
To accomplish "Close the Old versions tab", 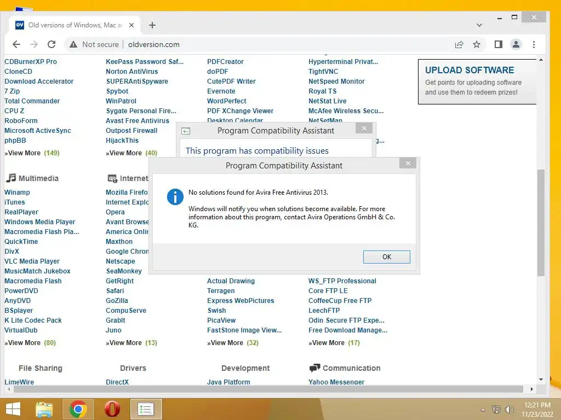I will (131, 25).
